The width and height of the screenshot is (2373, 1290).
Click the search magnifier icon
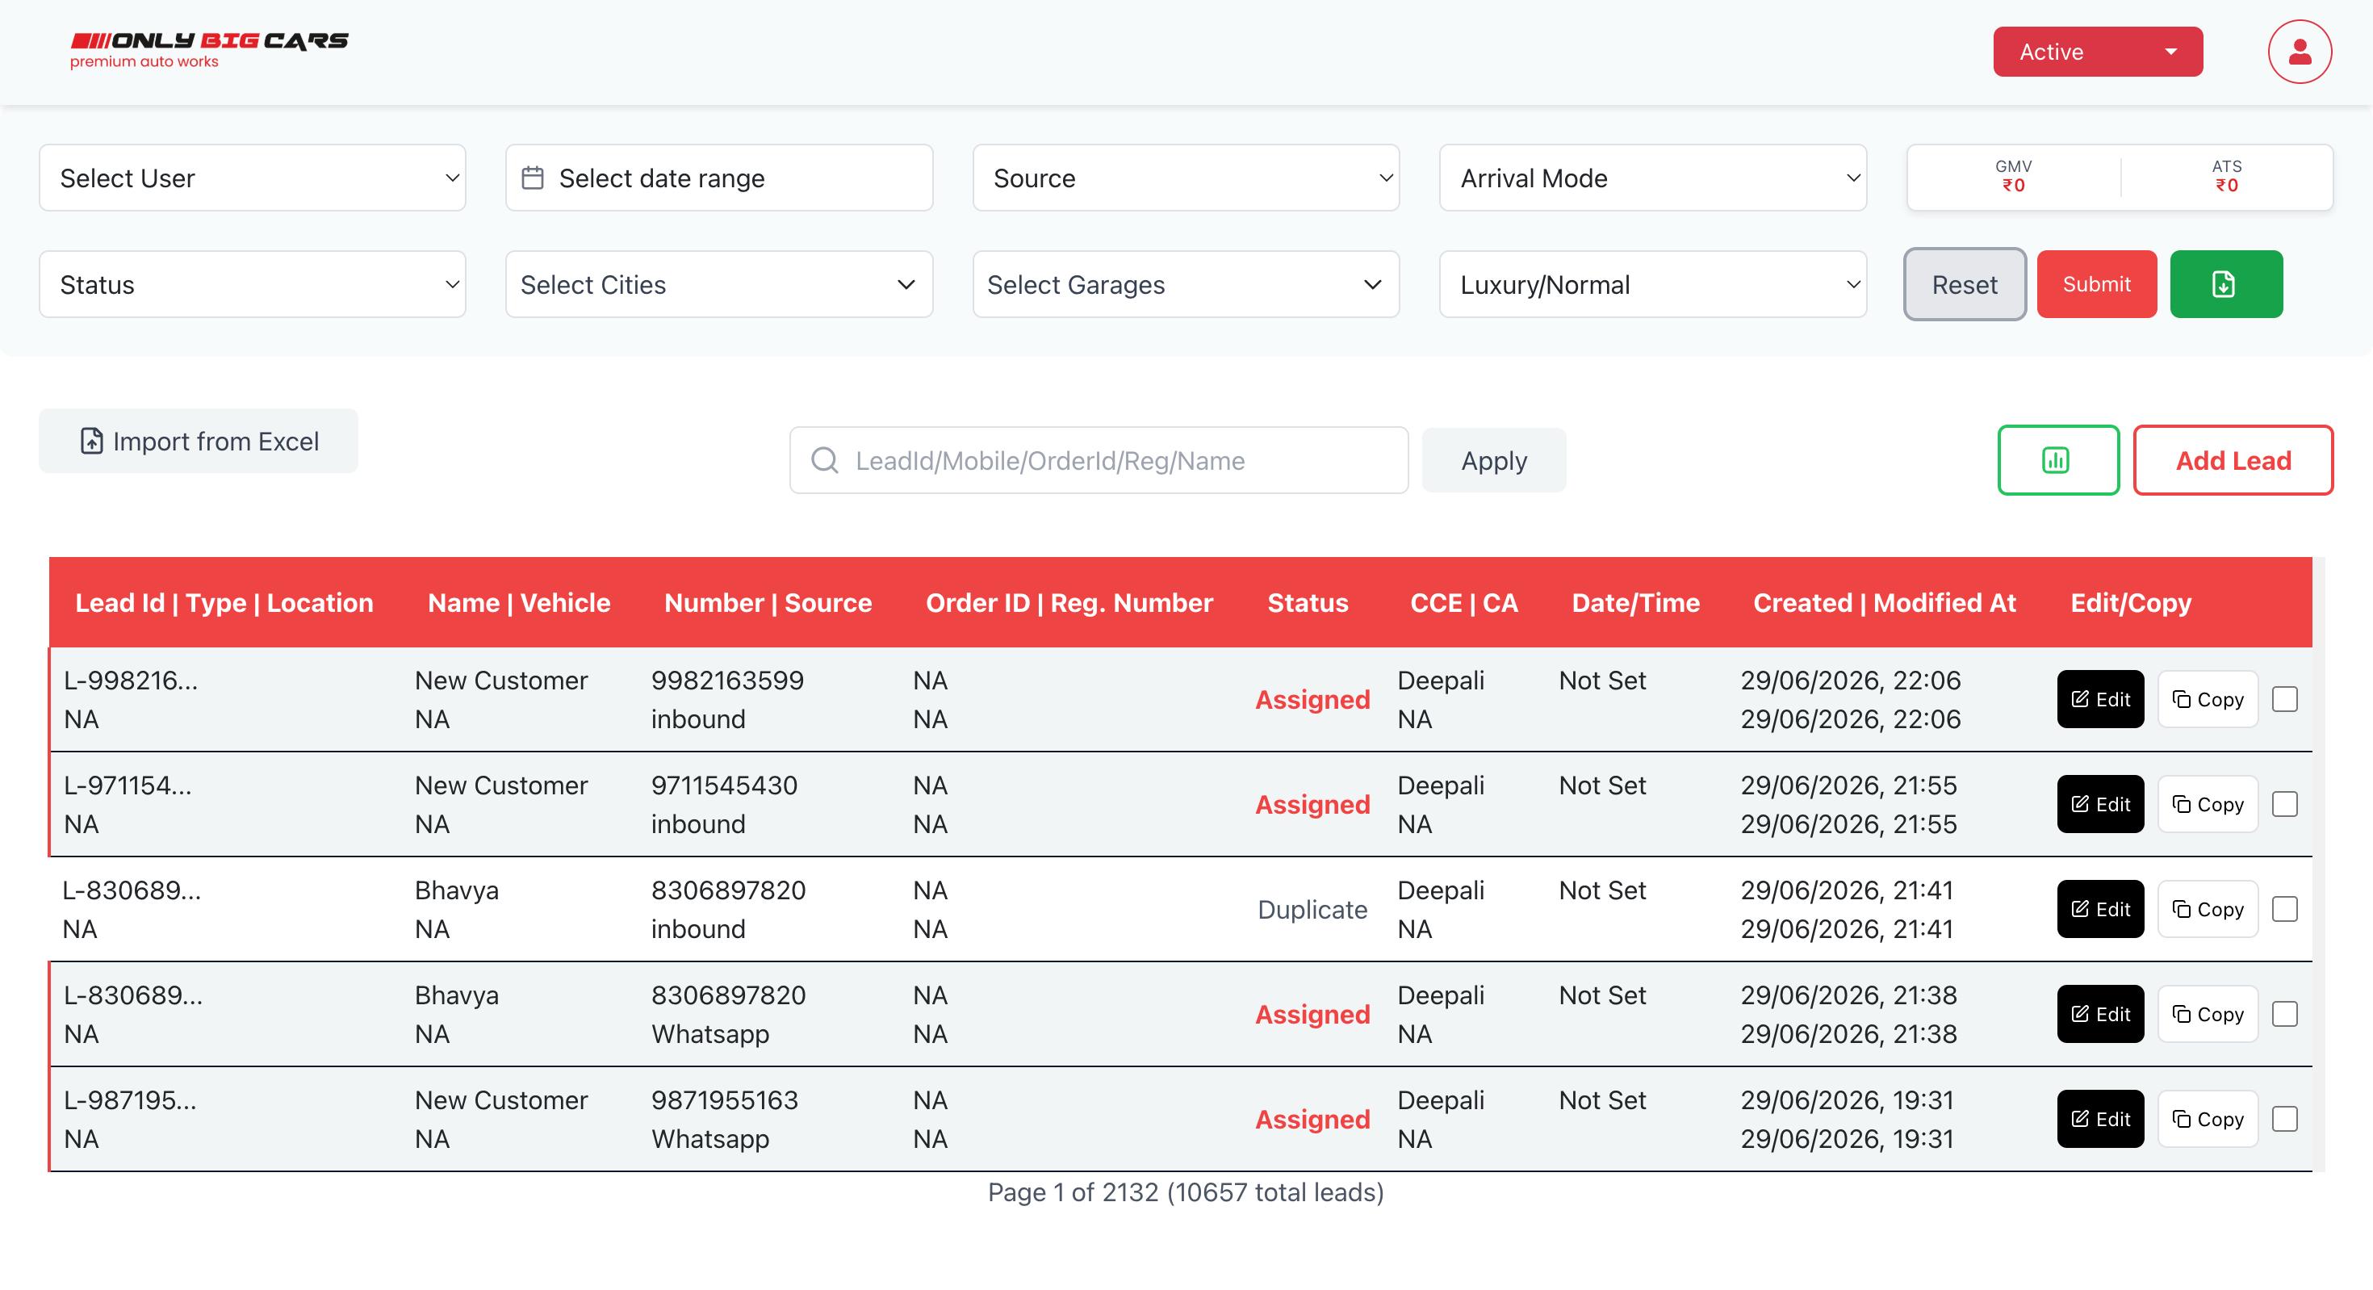tap(824, 460)
